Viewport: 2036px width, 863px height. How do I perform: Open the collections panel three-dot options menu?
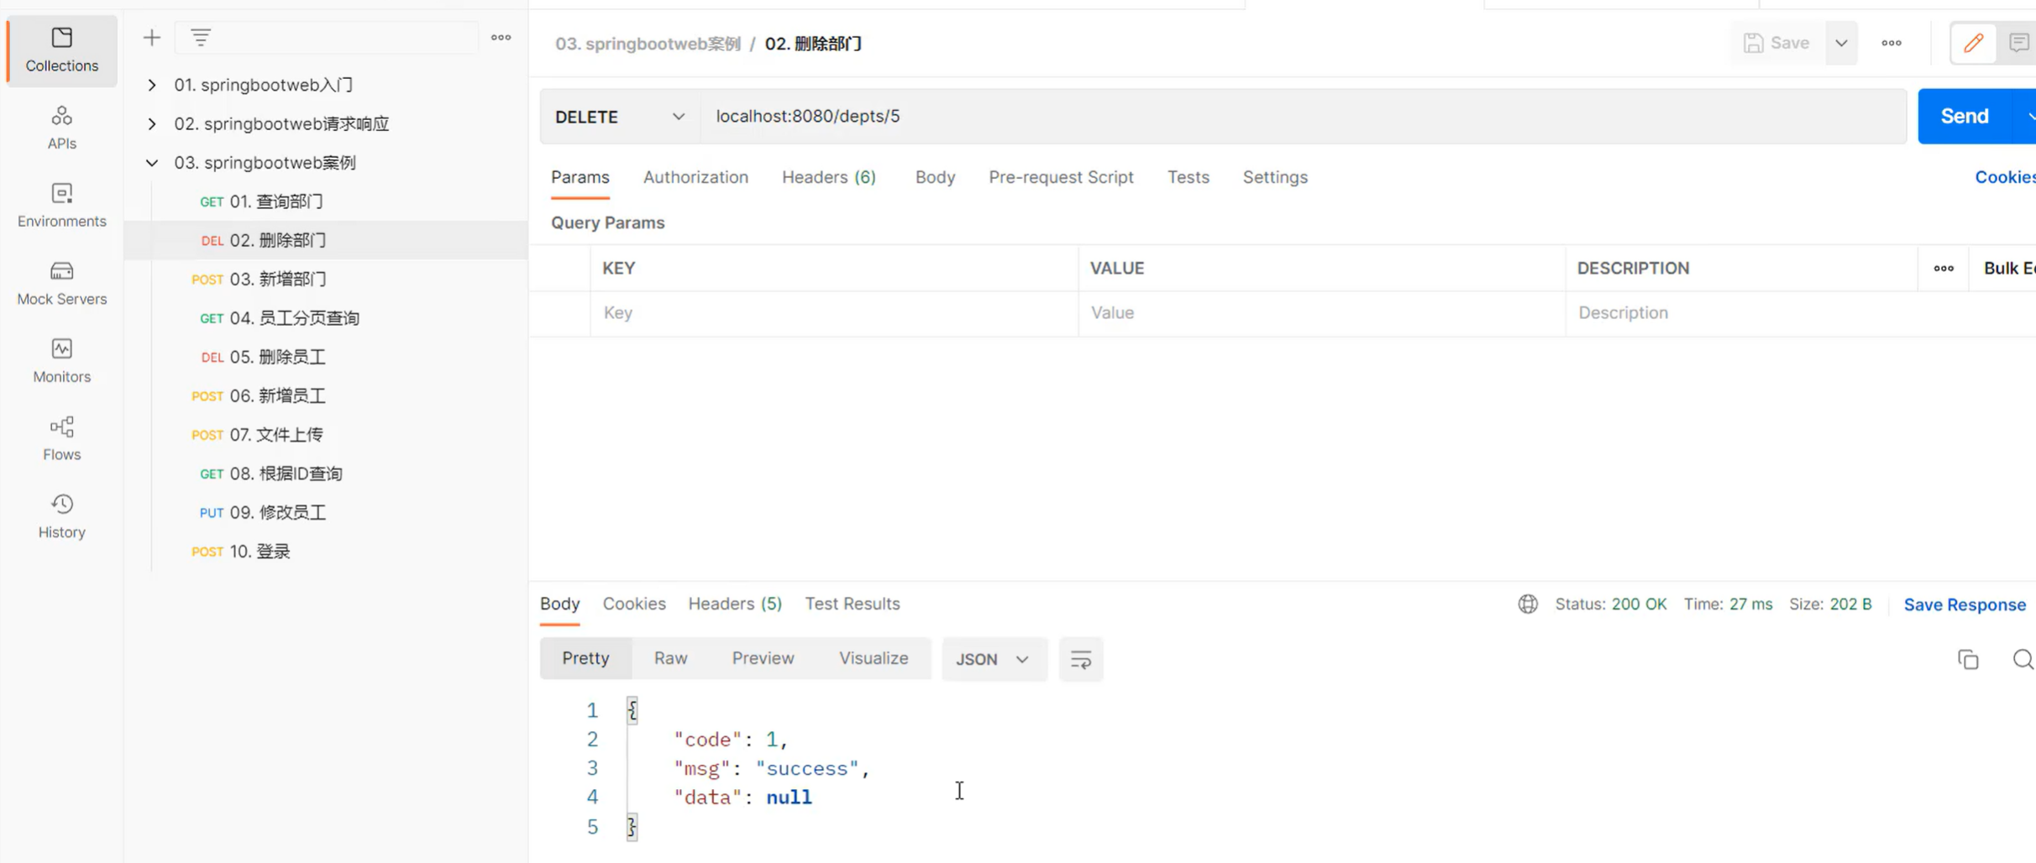click(501, 38)
